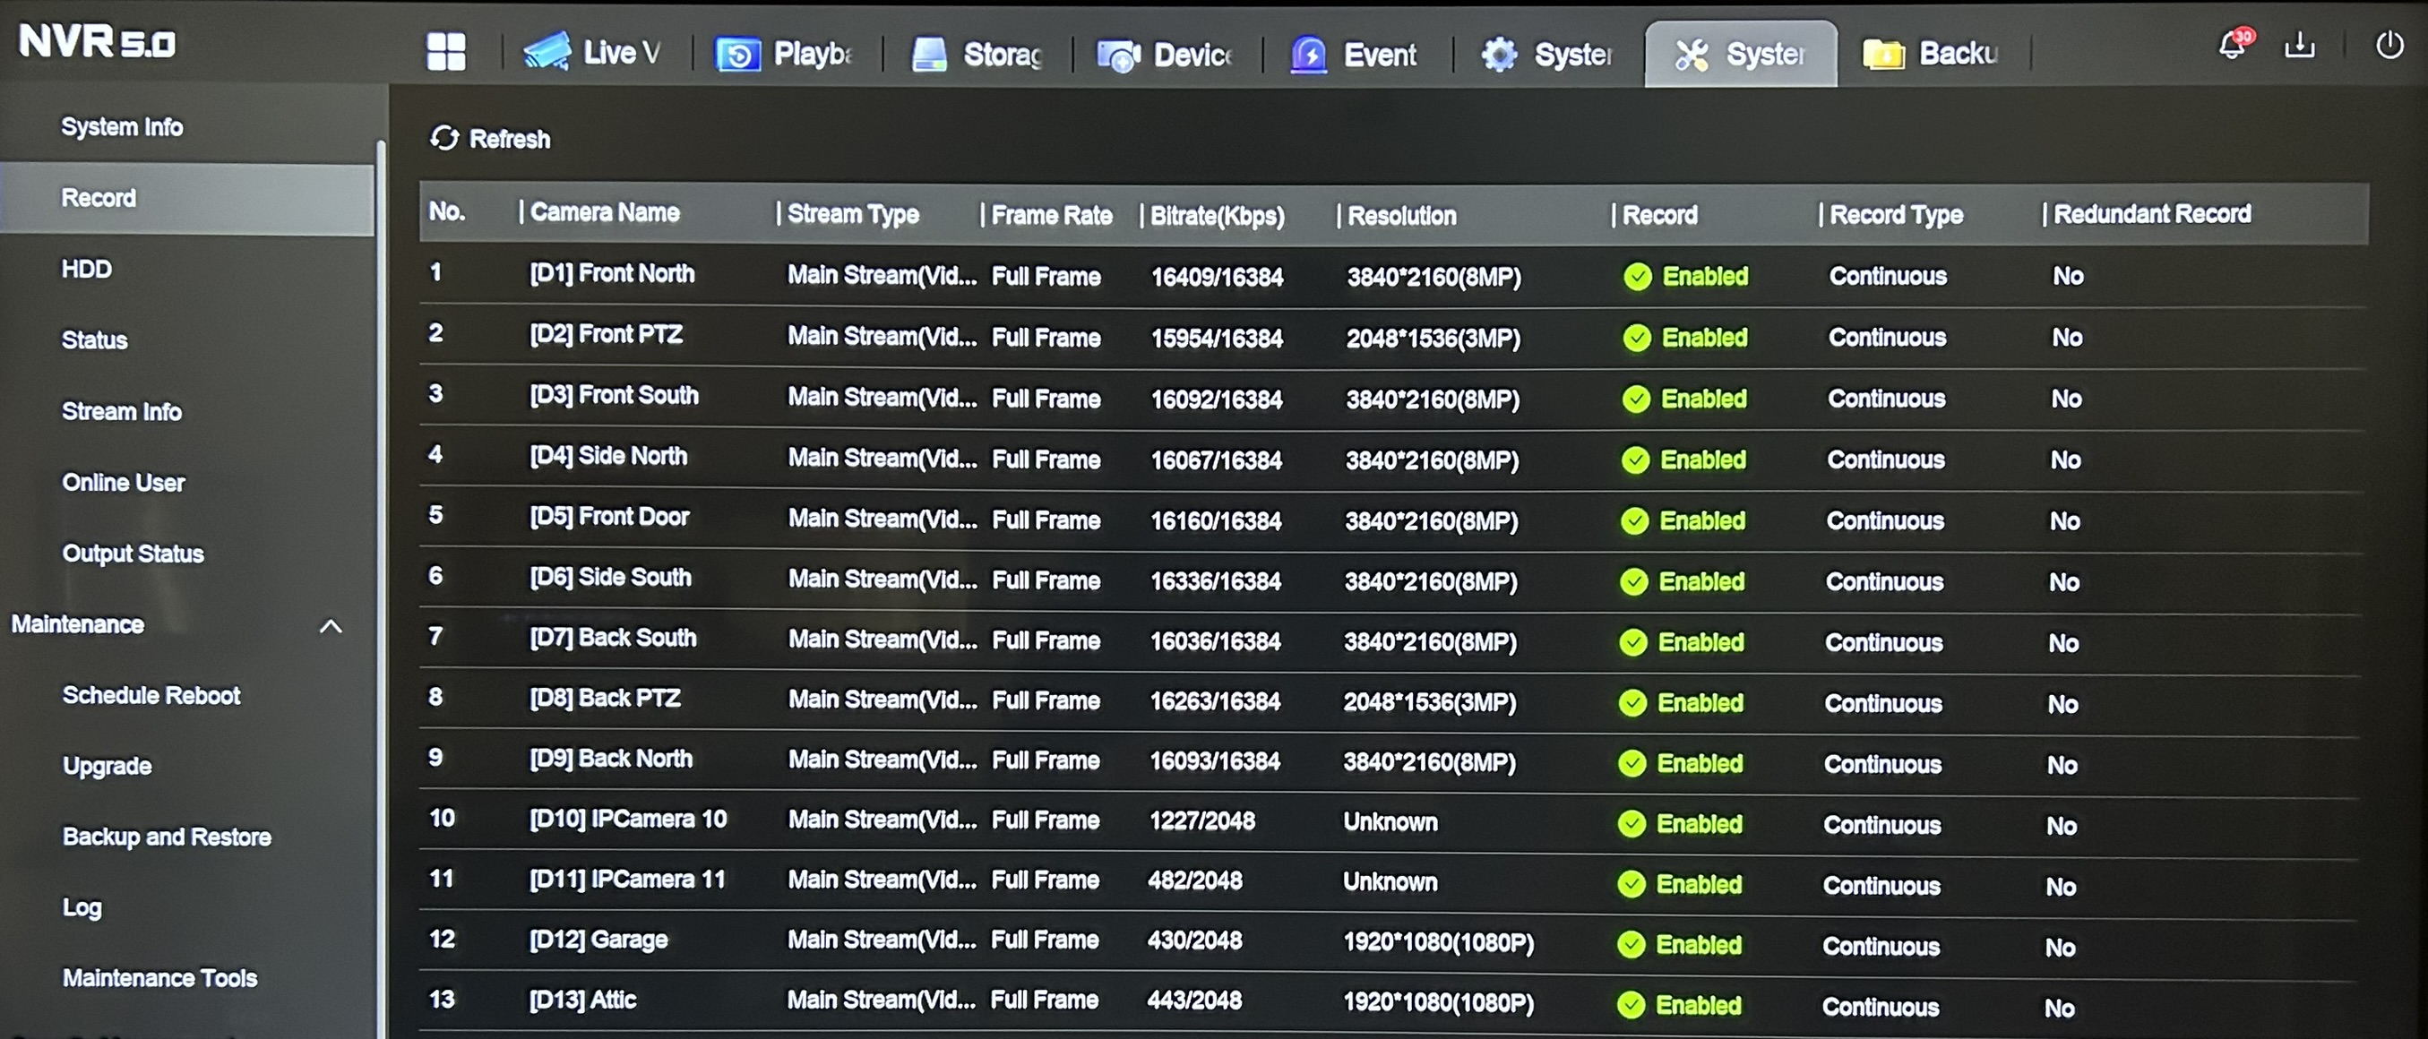
Task: Collapse the Maintenance section chevron
Action: point(331,625)
